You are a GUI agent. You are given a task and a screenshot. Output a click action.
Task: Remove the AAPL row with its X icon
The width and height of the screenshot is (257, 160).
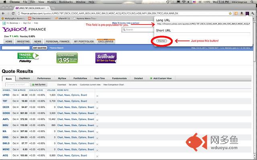click(x=97, y=120)
